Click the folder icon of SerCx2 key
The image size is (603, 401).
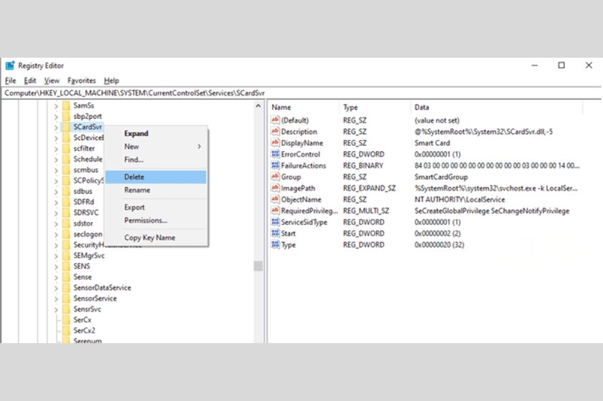(x=66, y=330)
